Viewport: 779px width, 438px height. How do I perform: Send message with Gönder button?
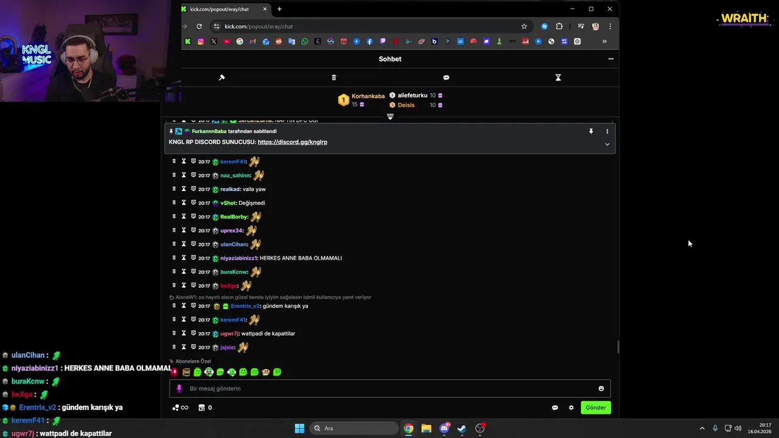point(596,408)
